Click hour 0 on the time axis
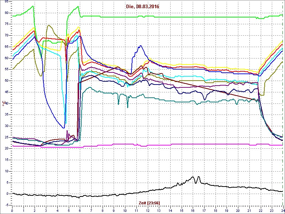The image size is (285, 214). point(12,210)
